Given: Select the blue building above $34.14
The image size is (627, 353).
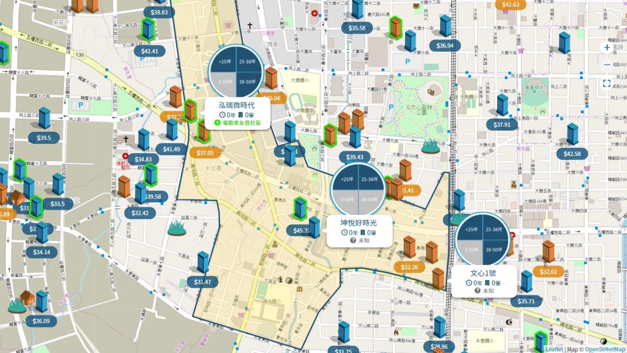Looking at the screenshot, I should 42,233.
